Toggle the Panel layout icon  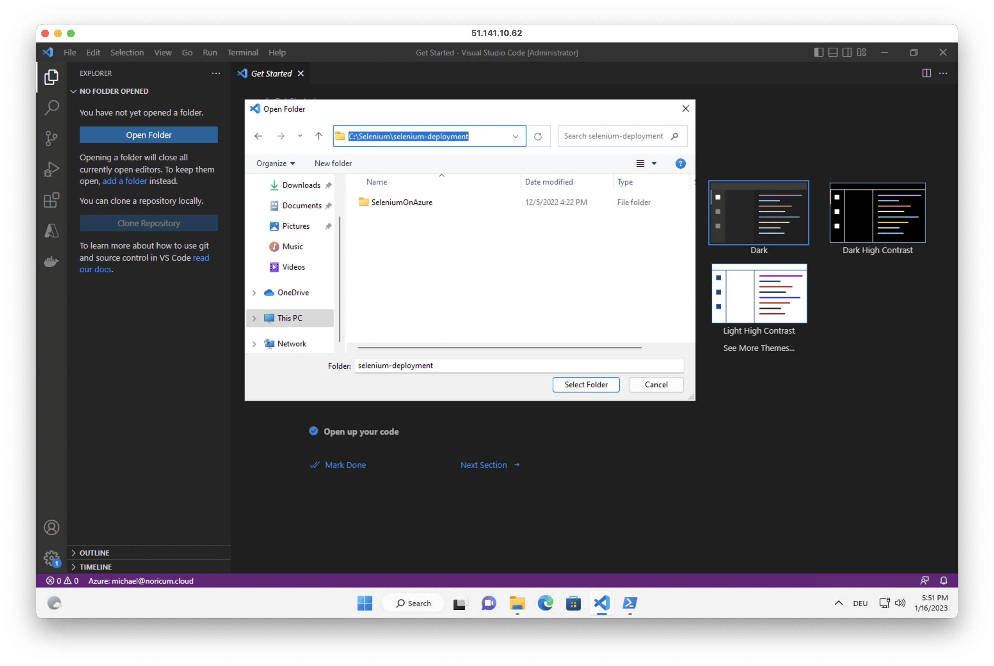833,52
